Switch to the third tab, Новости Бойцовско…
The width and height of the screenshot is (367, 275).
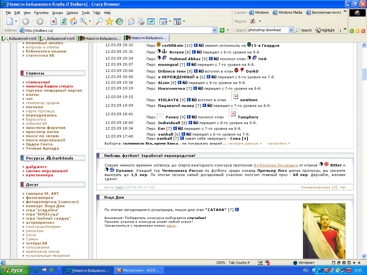tap(100, 38)
